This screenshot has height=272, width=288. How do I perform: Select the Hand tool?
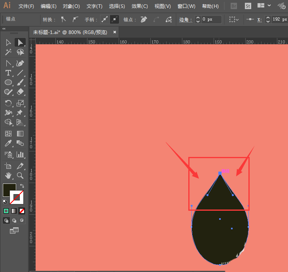[x=8, y=176]
